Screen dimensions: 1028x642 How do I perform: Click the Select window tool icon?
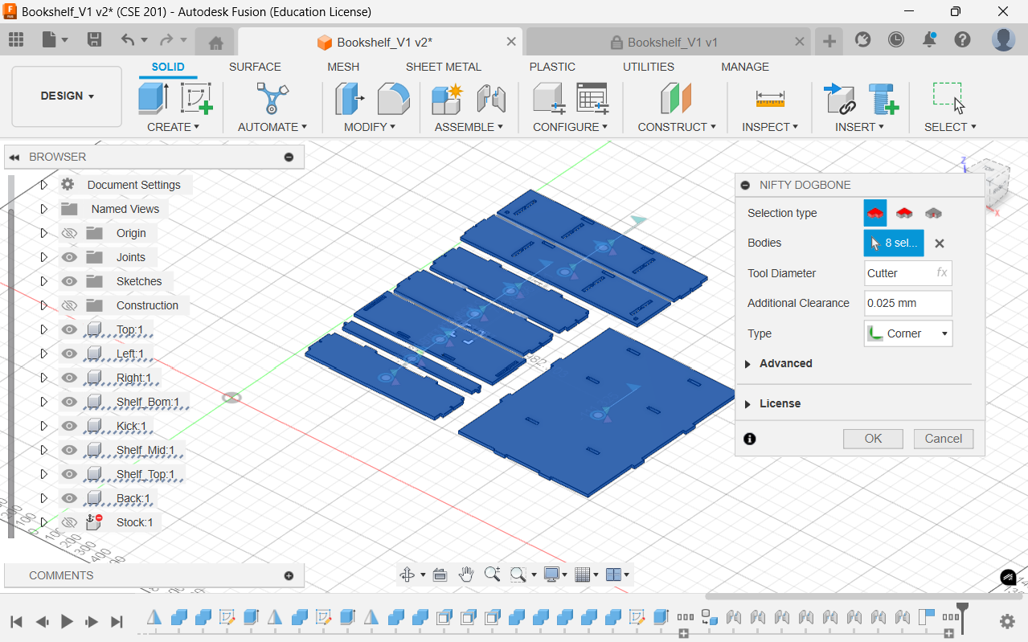(948, 97)
